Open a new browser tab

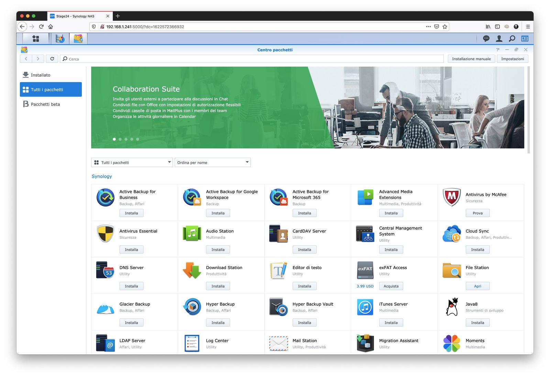(x=118, y=16)
